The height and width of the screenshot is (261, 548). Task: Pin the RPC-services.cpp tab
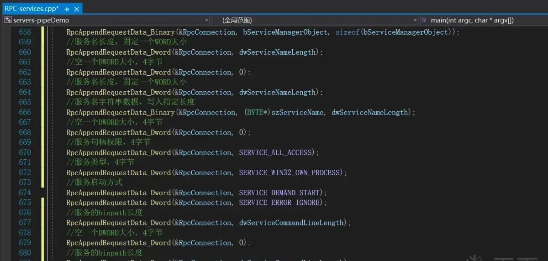(x=67, y=9)
